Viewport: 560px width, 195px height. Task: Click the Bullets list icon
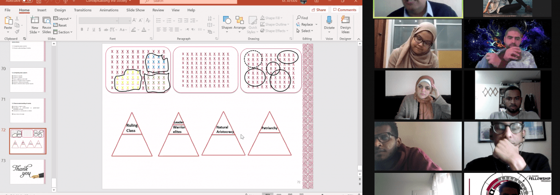coord(159,20)
